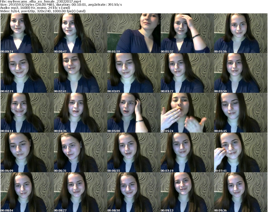Viewport: 268px width, 212px height.
Task: Pick the frame at 00:09:36
Action: point(241,192)
